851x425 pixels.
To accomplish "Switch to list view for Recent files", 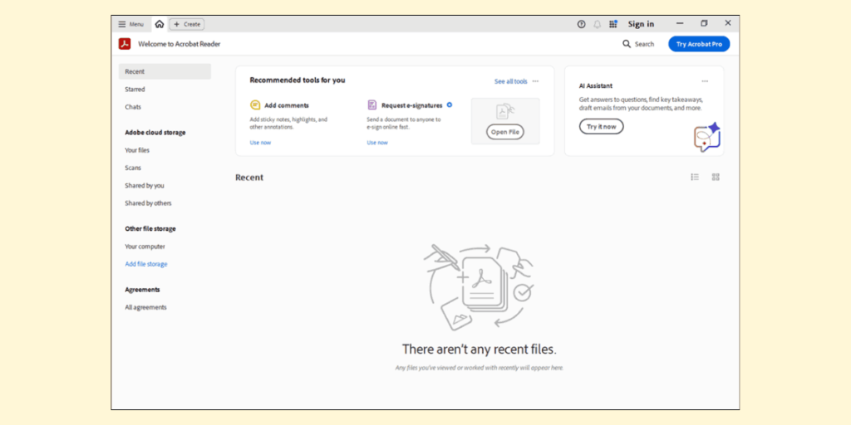I will click(x=695, y=177).
